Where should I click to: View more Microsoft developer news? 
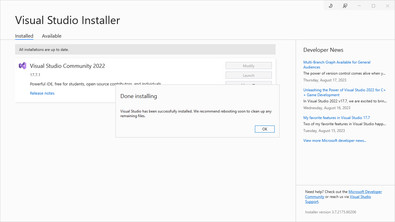point(335,141)
